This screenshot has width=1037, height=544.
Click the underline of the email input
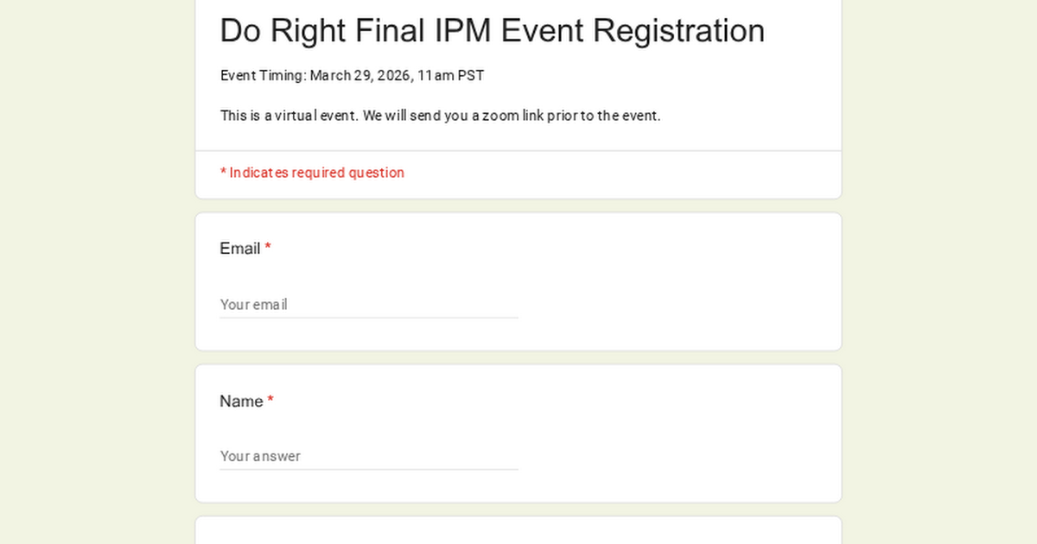point(369,318)
